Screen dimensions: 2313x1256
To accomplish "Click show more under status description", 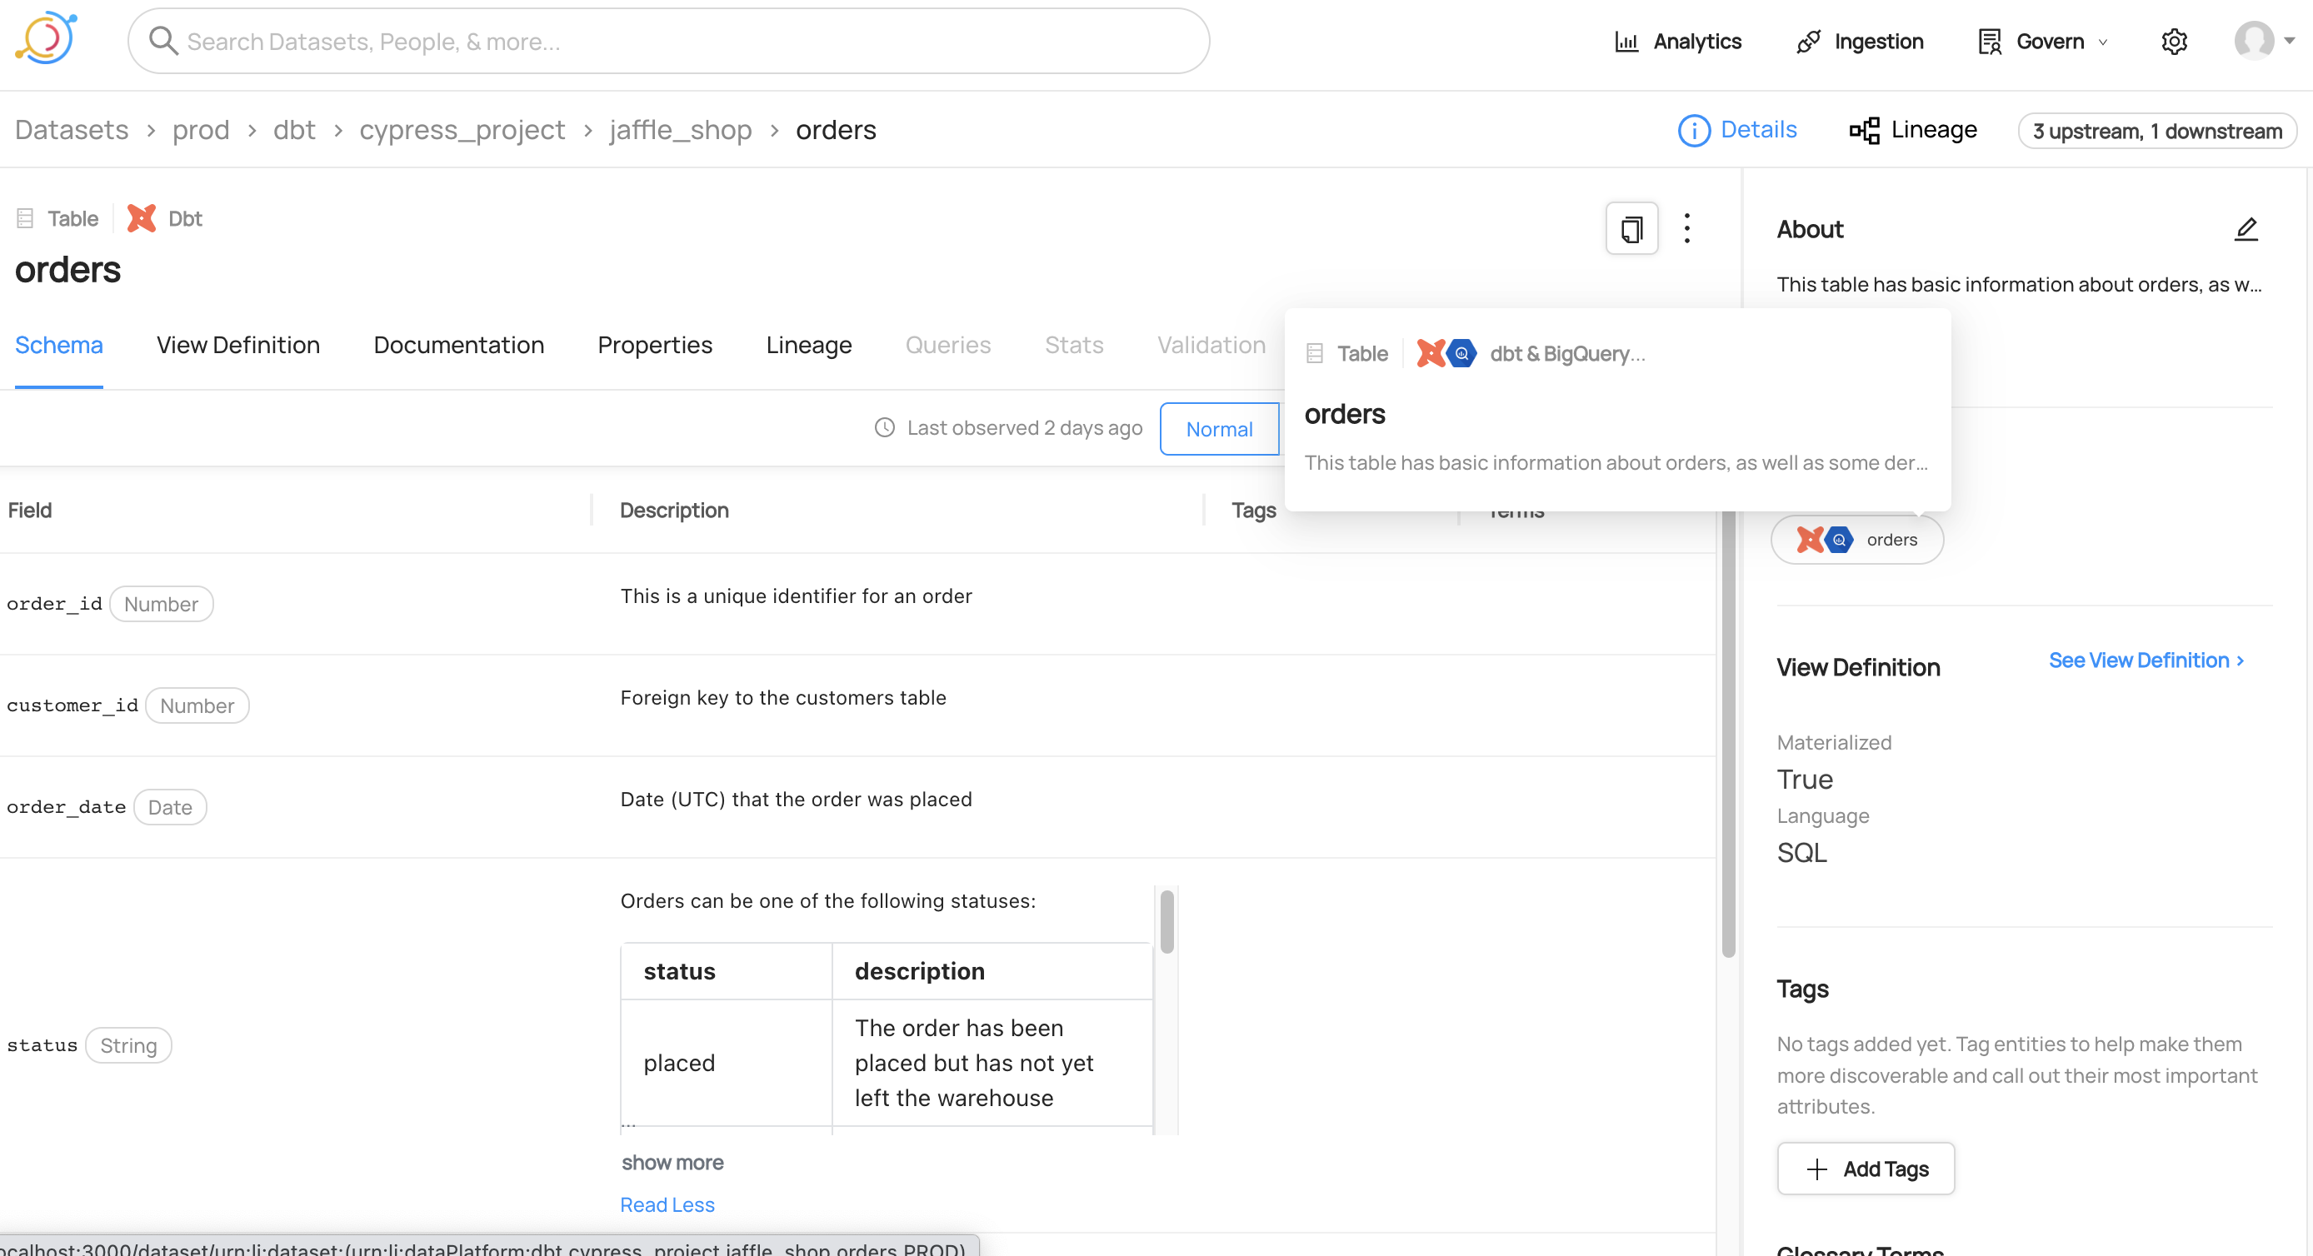I will (x=672, y=1163).
